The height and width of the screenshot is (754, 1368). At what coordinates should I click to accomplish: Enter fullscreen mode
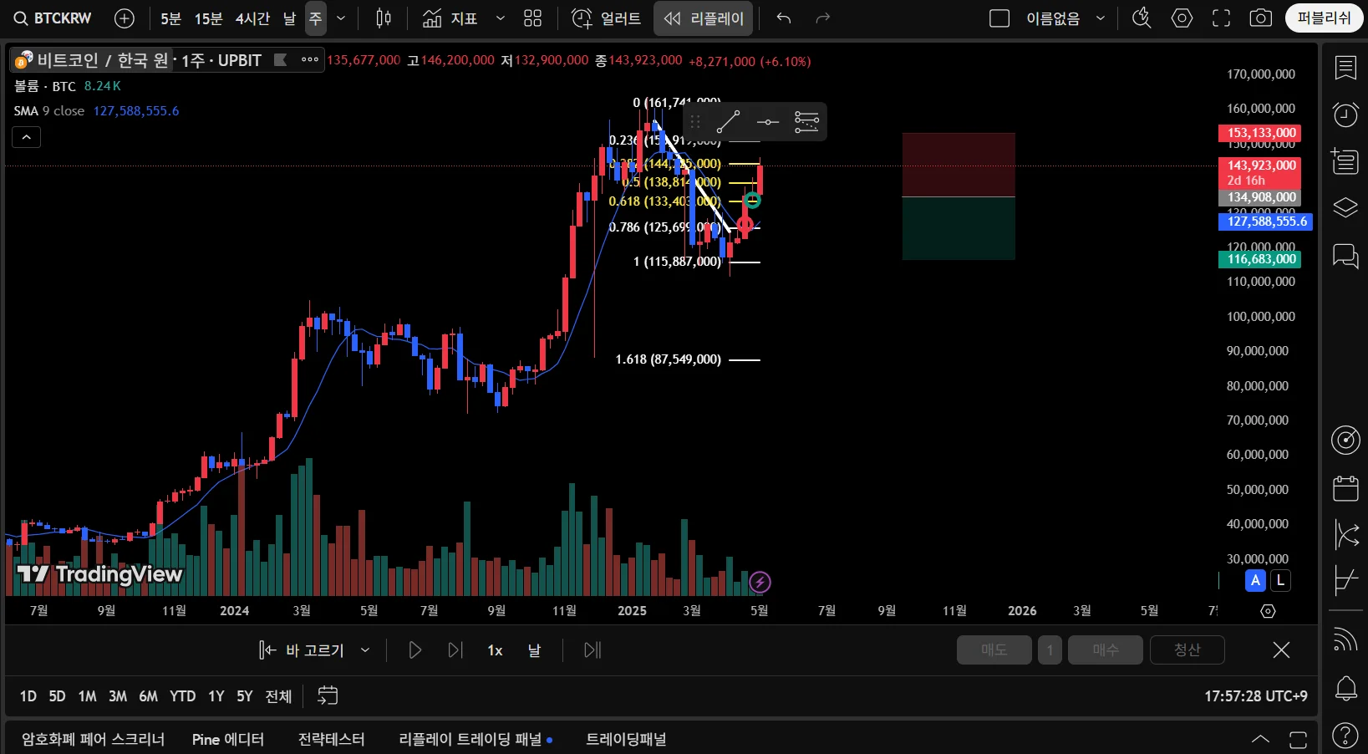1221,18
